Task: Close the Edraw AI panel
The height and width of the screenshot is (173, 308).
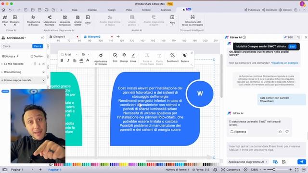Action: pyautogui.click(x=306, y=37)
